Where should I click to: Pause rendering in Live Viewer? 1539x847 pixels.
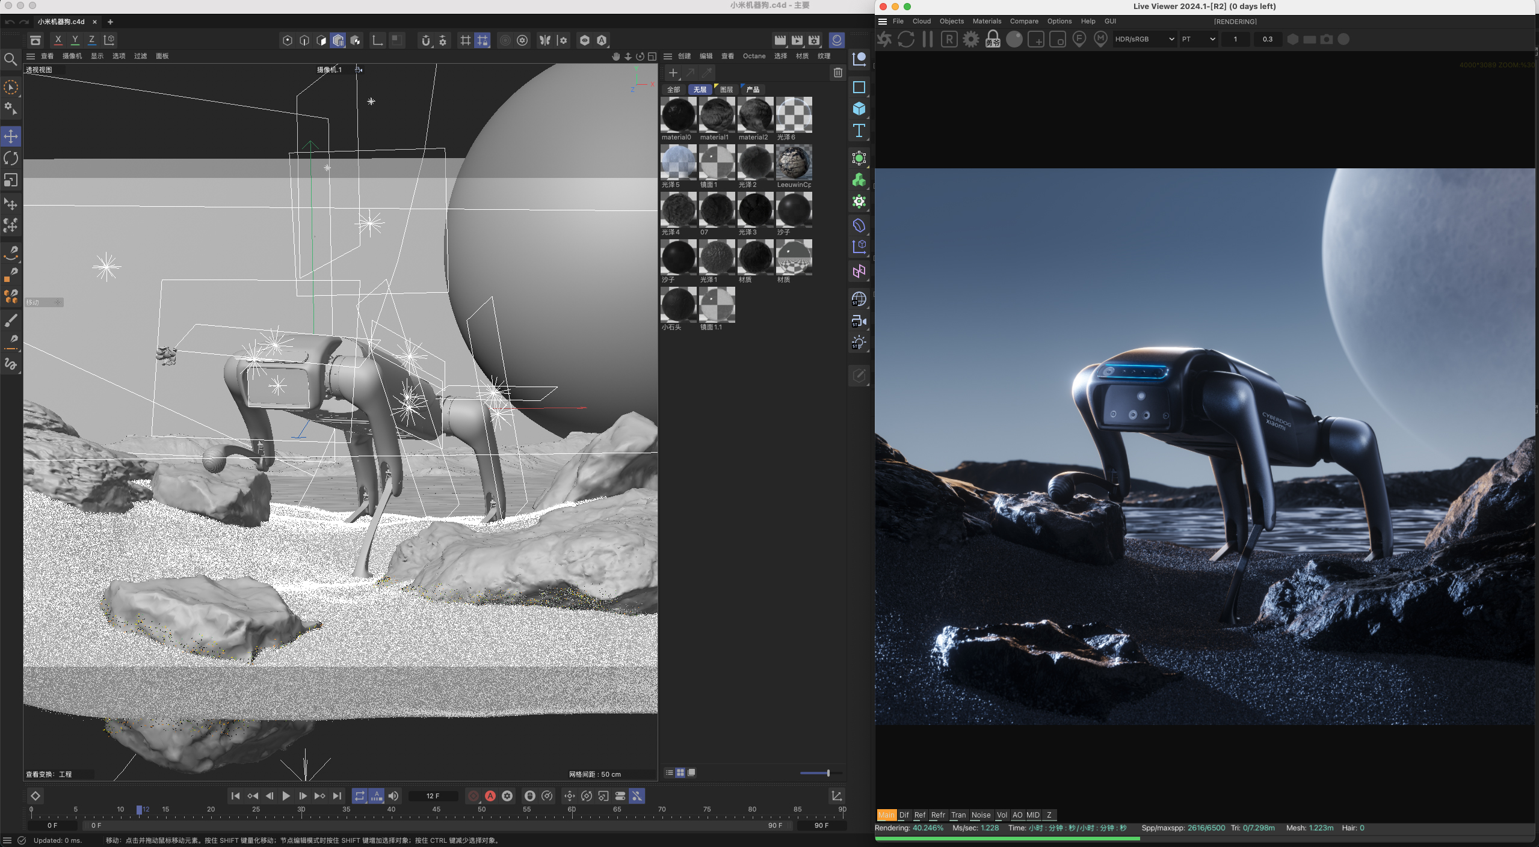tap(927, 40)
